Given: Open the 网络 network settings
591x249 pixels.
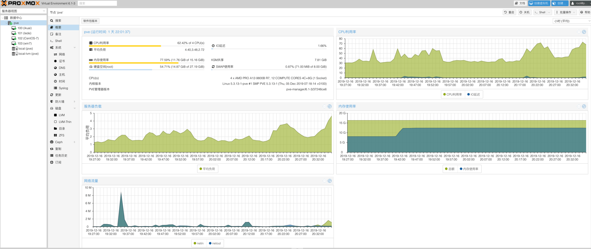Looking at the screenshot, I should [x=63, y=54].
